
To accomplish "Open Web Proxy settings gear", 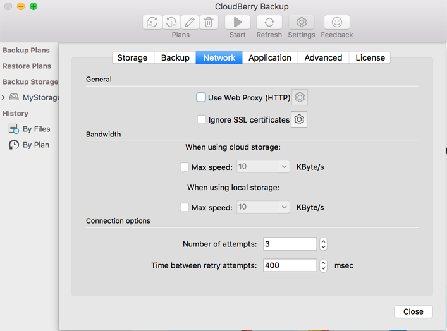I will click(300, 97).
